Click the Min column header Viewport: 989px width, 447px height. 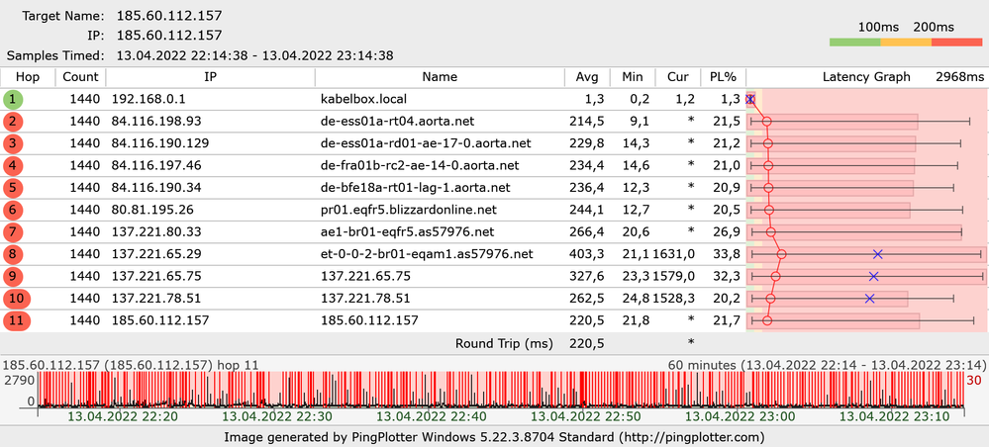pyautogui.click(x=633, y=77)
